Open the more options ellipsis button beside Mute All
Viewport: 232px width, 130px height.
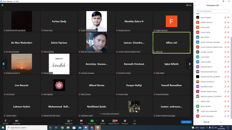coord(221,122)
